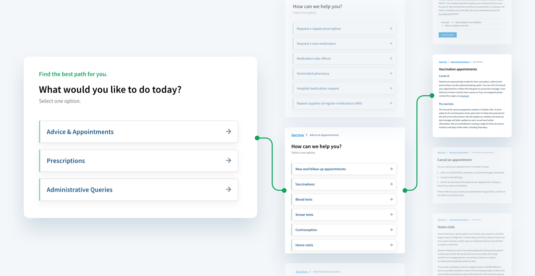535x276 pixels.
Task: Click arrow on Repeat supplies of regular medication row
Action: (x=391, y=103)
